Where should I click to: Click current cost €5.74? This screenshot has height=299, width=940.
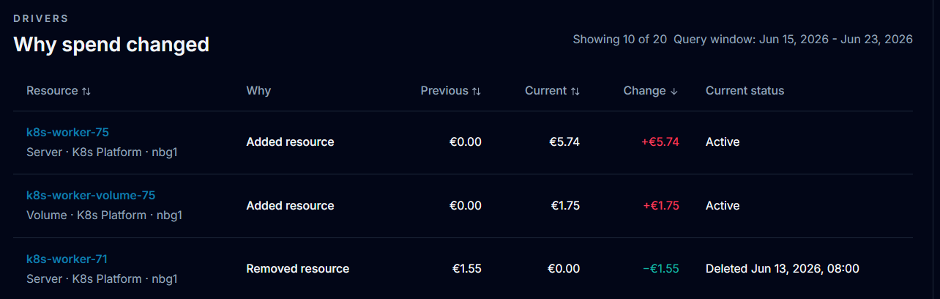pyautogui.click(x=564, y=142)
